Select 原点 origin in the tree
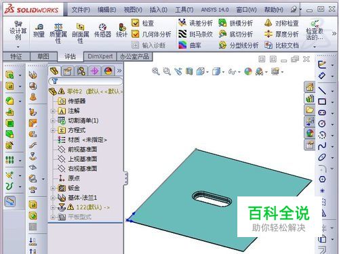 click(x=68, y=178)
